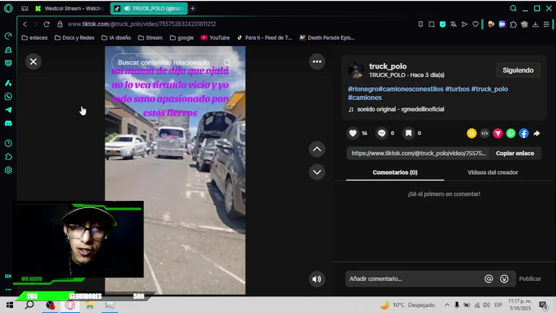Open extensions puzzle icon in toolbar

pos(513,24)
